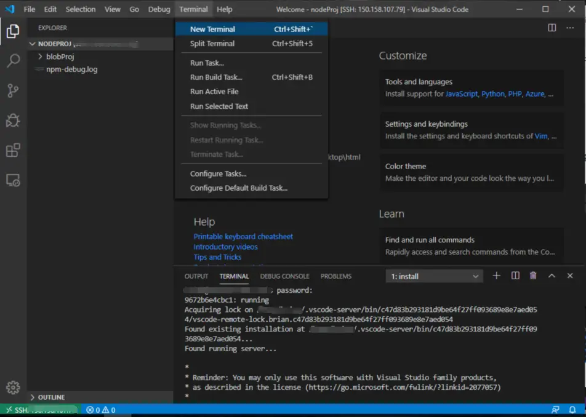Open the Remote Explorer icon
586x417 pixels.
pyautogui.click(x=13, y=180)
